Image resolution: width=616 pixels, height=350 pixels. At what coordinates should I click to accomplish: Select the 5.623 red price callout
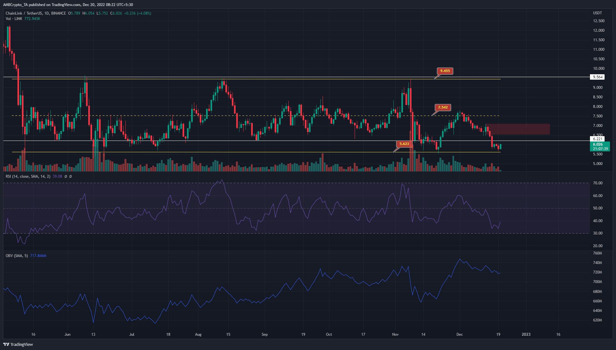404,144
